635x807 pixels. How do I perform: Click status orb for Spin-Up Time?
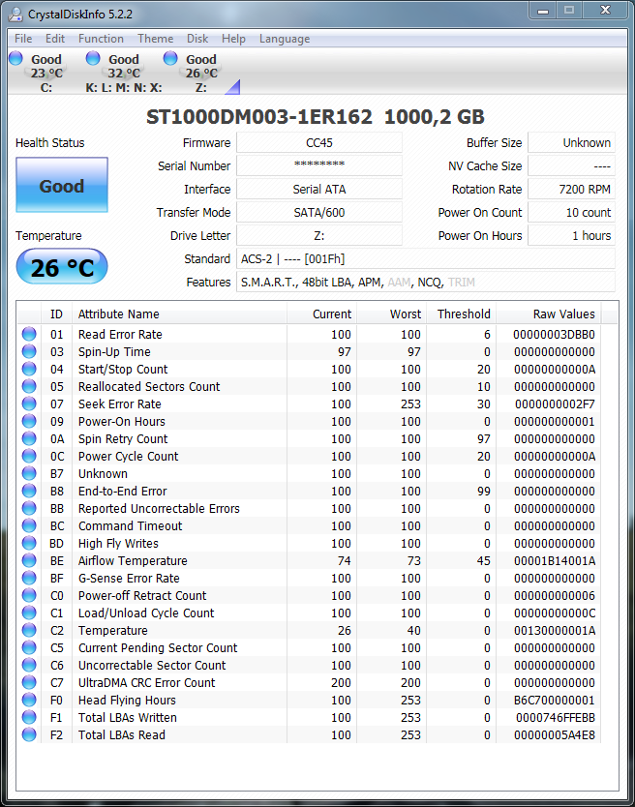[x=29, y=351]
